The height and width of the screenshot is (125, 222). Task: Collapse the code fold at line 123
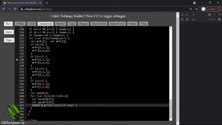point(25,44)
